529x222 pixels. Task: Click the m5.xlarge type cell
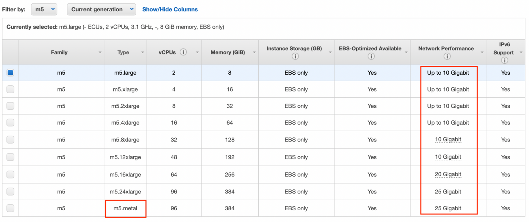pyautogui.click(x=125, y=89)
